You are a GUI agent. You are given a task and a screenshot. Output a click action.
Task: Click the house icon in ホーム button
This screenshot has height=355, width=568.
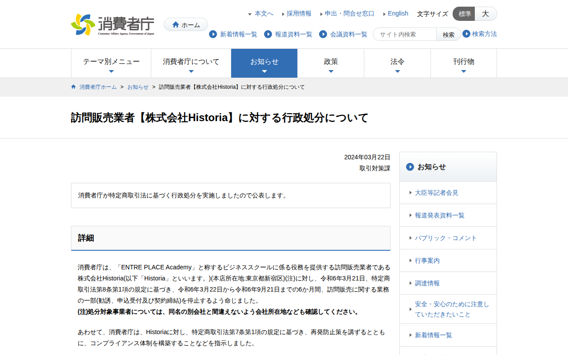[176, 25]
